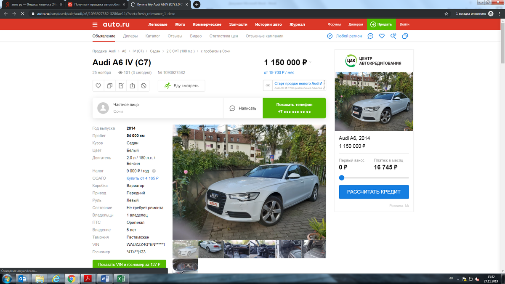Click Показать VIN и госномер за 127 ₽
505x284 pixels.
(129, 265)
